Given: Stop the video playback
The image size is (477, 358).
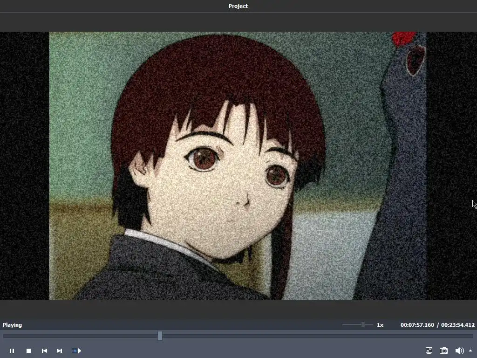Looking at the screenshot, I should [28, 351].
